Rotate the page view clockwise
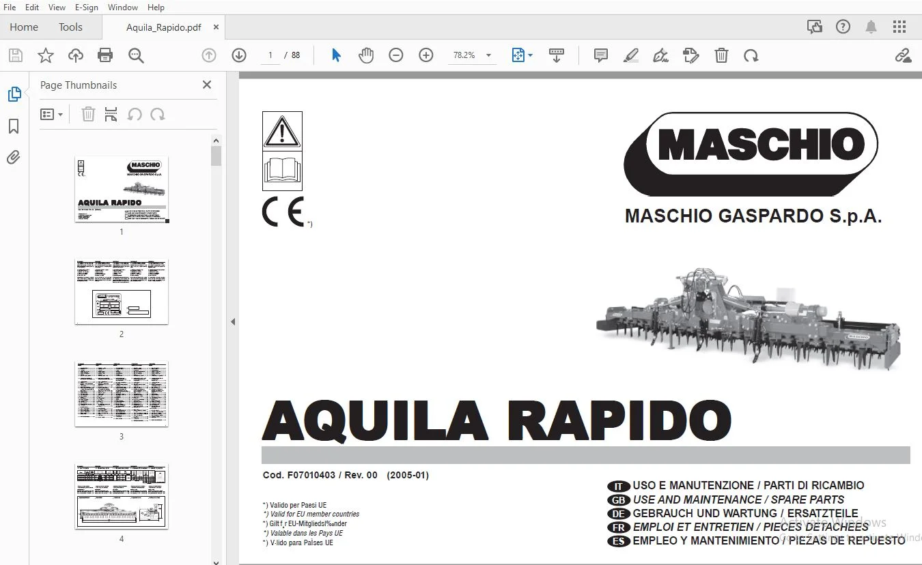Screen dimensions: 922x565 tap(751, 55)
